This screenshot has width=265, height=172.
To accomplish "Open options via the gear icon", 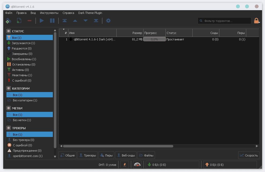I will coord(108,21).
